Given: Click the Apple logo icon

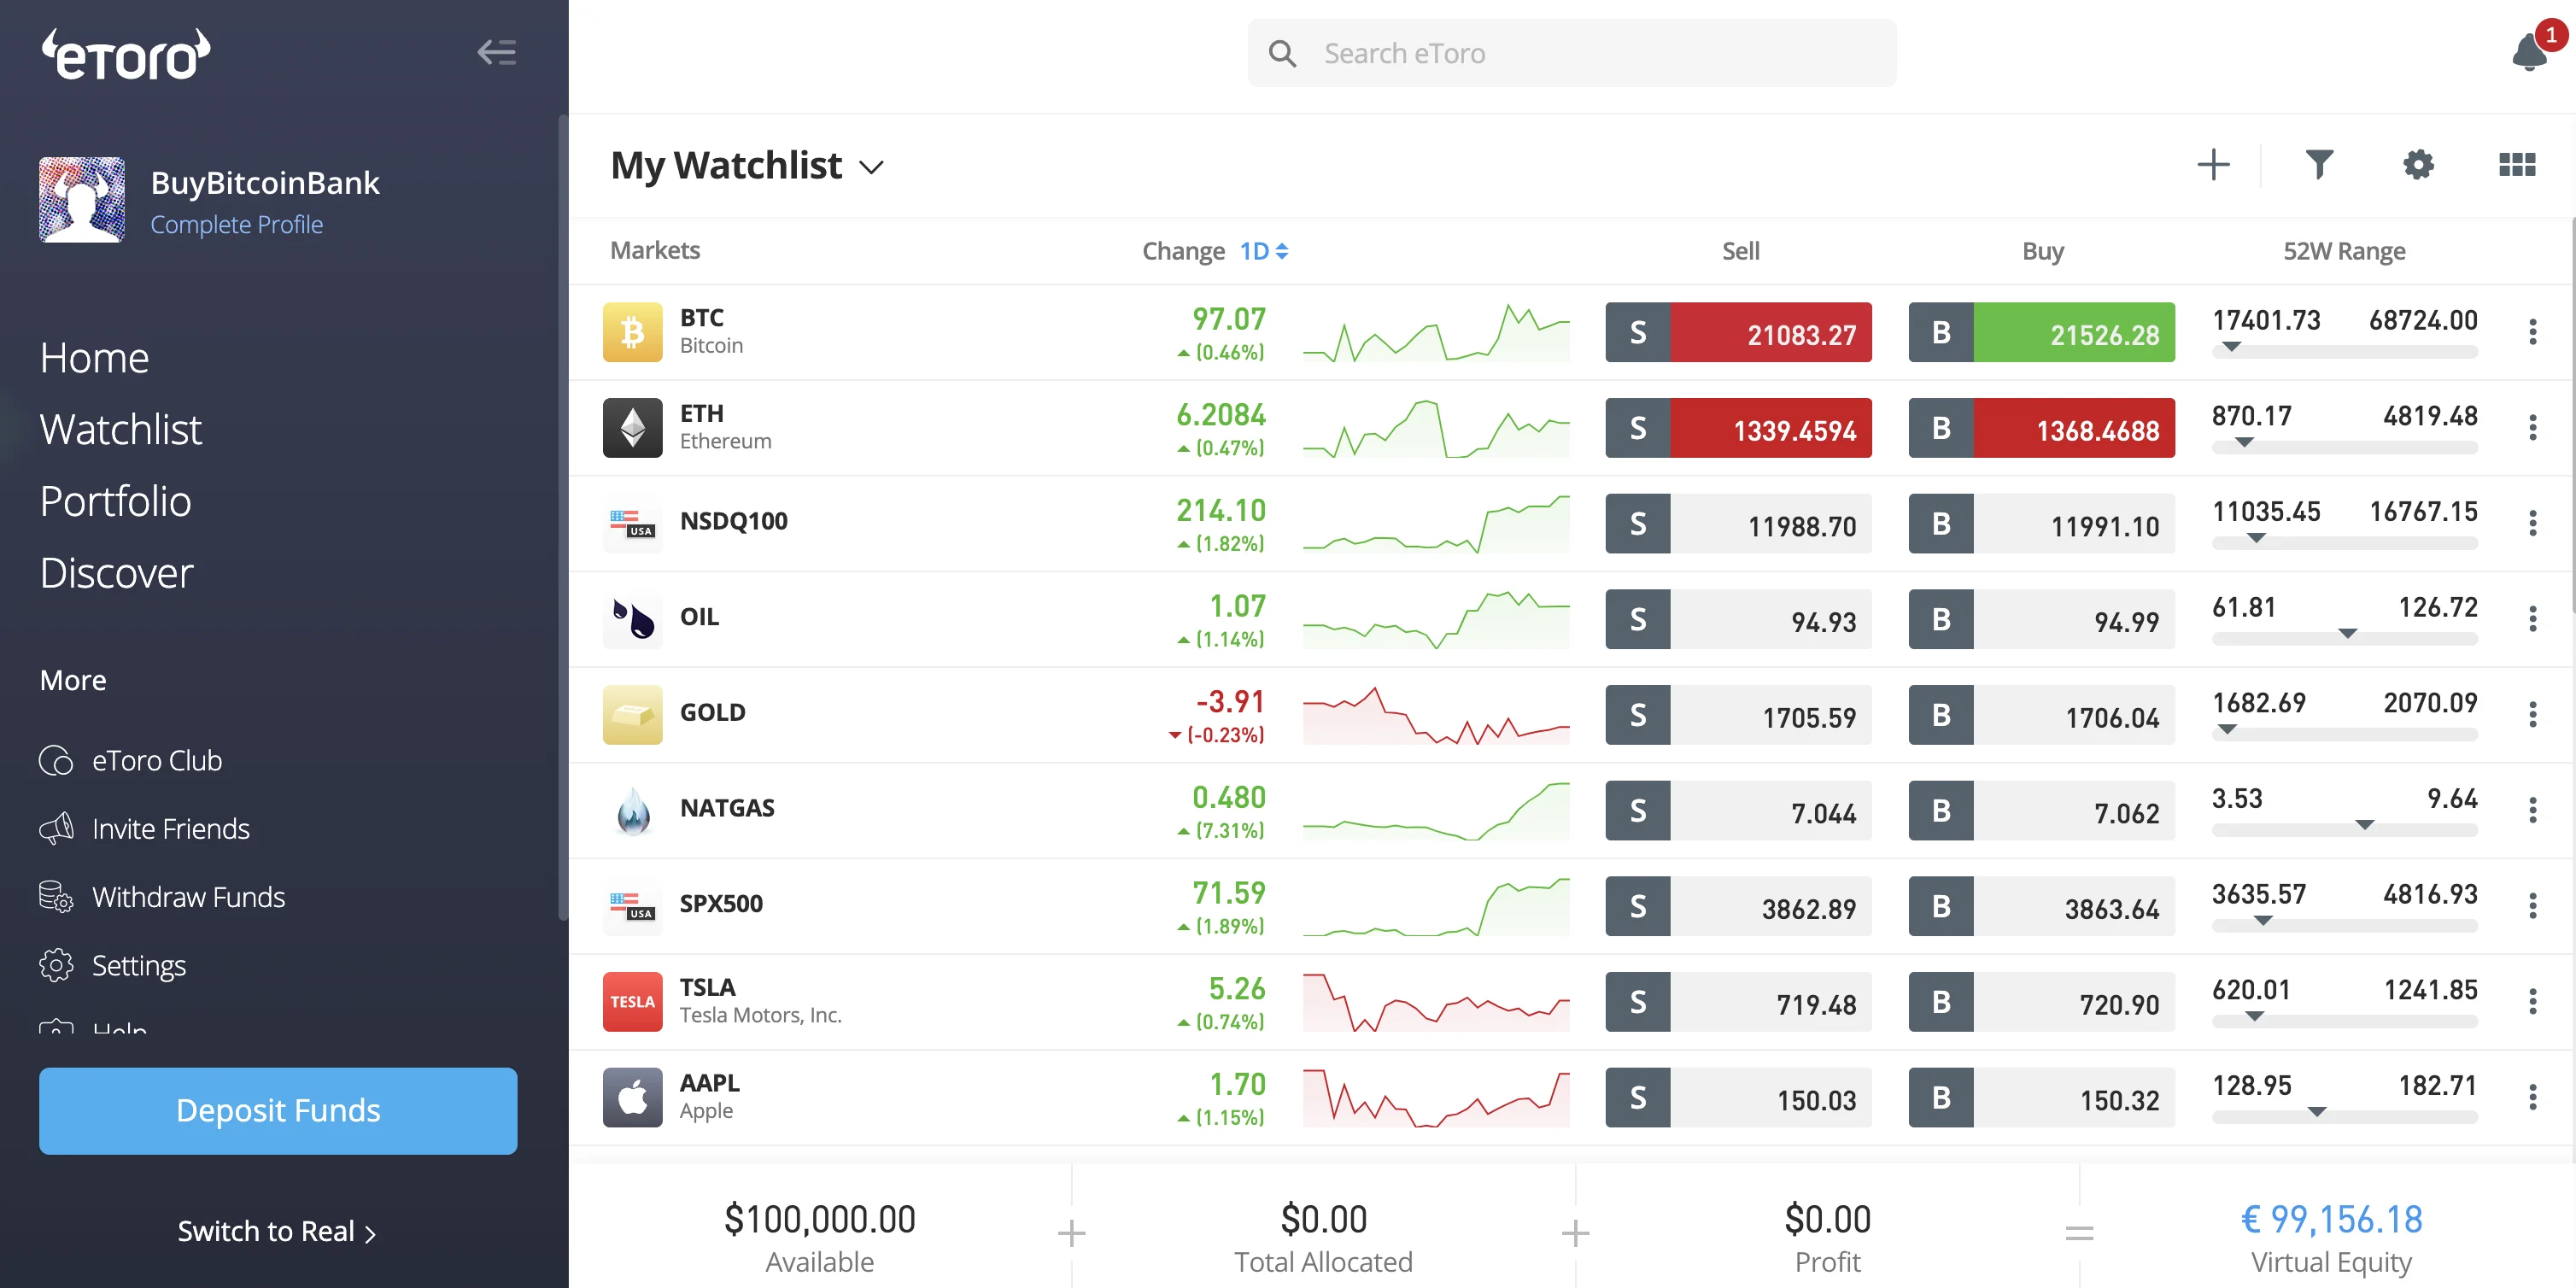Looking at the screenshot, I should coord(632,1098).
